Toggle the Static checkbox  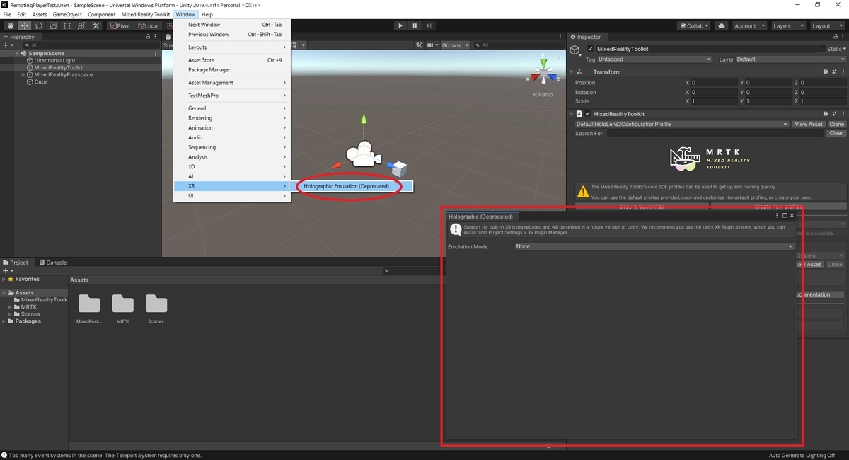[x=823, y=49]
